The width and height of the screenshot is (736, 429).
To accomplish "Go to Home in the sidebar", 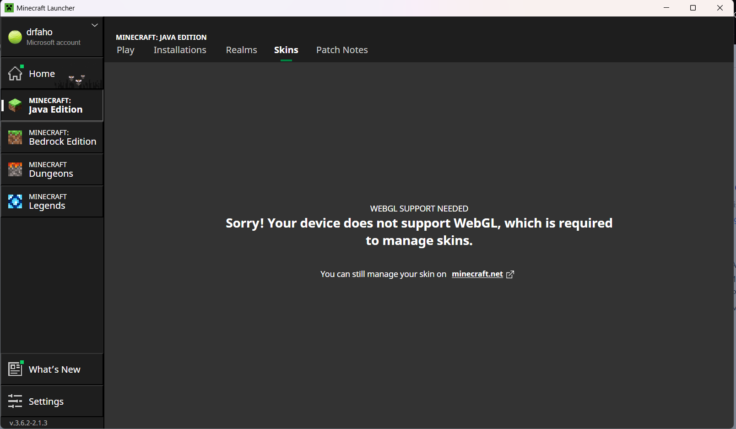I will point(52,73).
